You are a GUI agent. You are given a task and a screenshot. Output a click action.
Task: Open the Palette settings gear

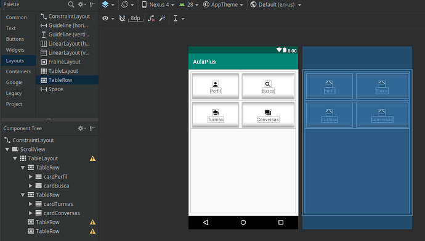[81, 4]
